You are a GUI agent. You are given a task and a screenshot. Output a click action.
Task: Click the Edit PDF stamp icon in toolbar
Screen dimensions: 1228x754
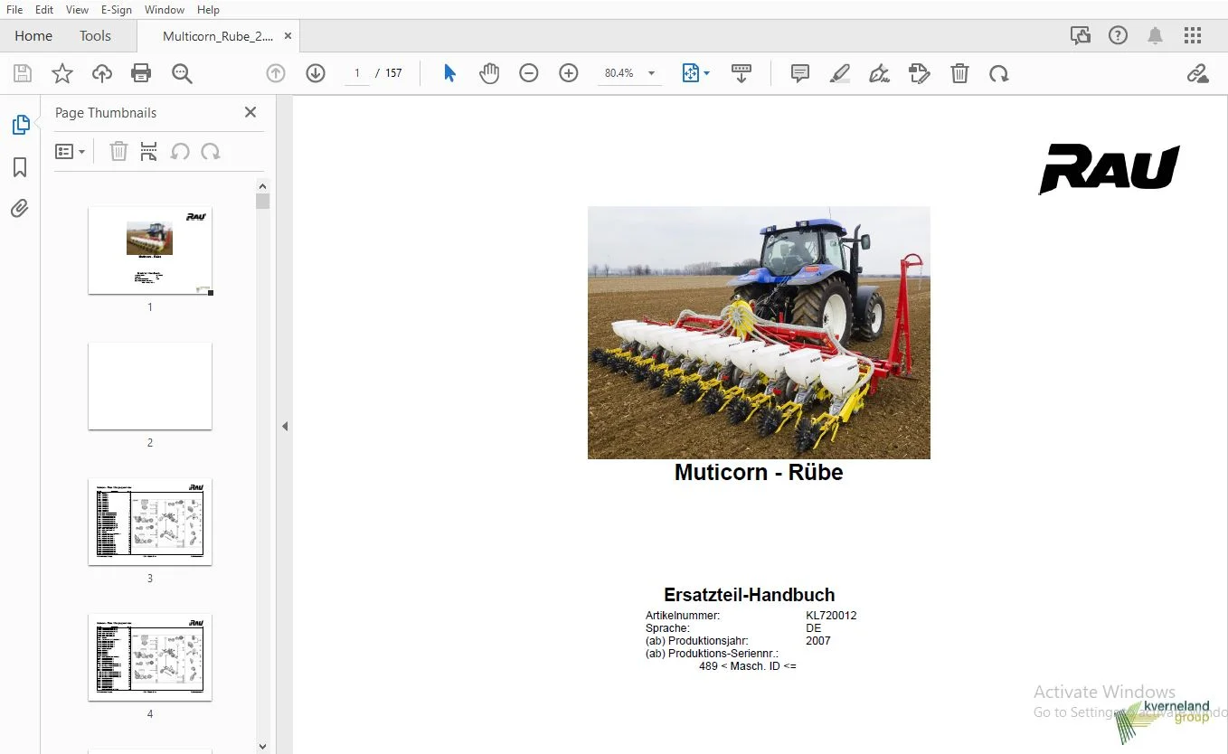coord(920,73)
